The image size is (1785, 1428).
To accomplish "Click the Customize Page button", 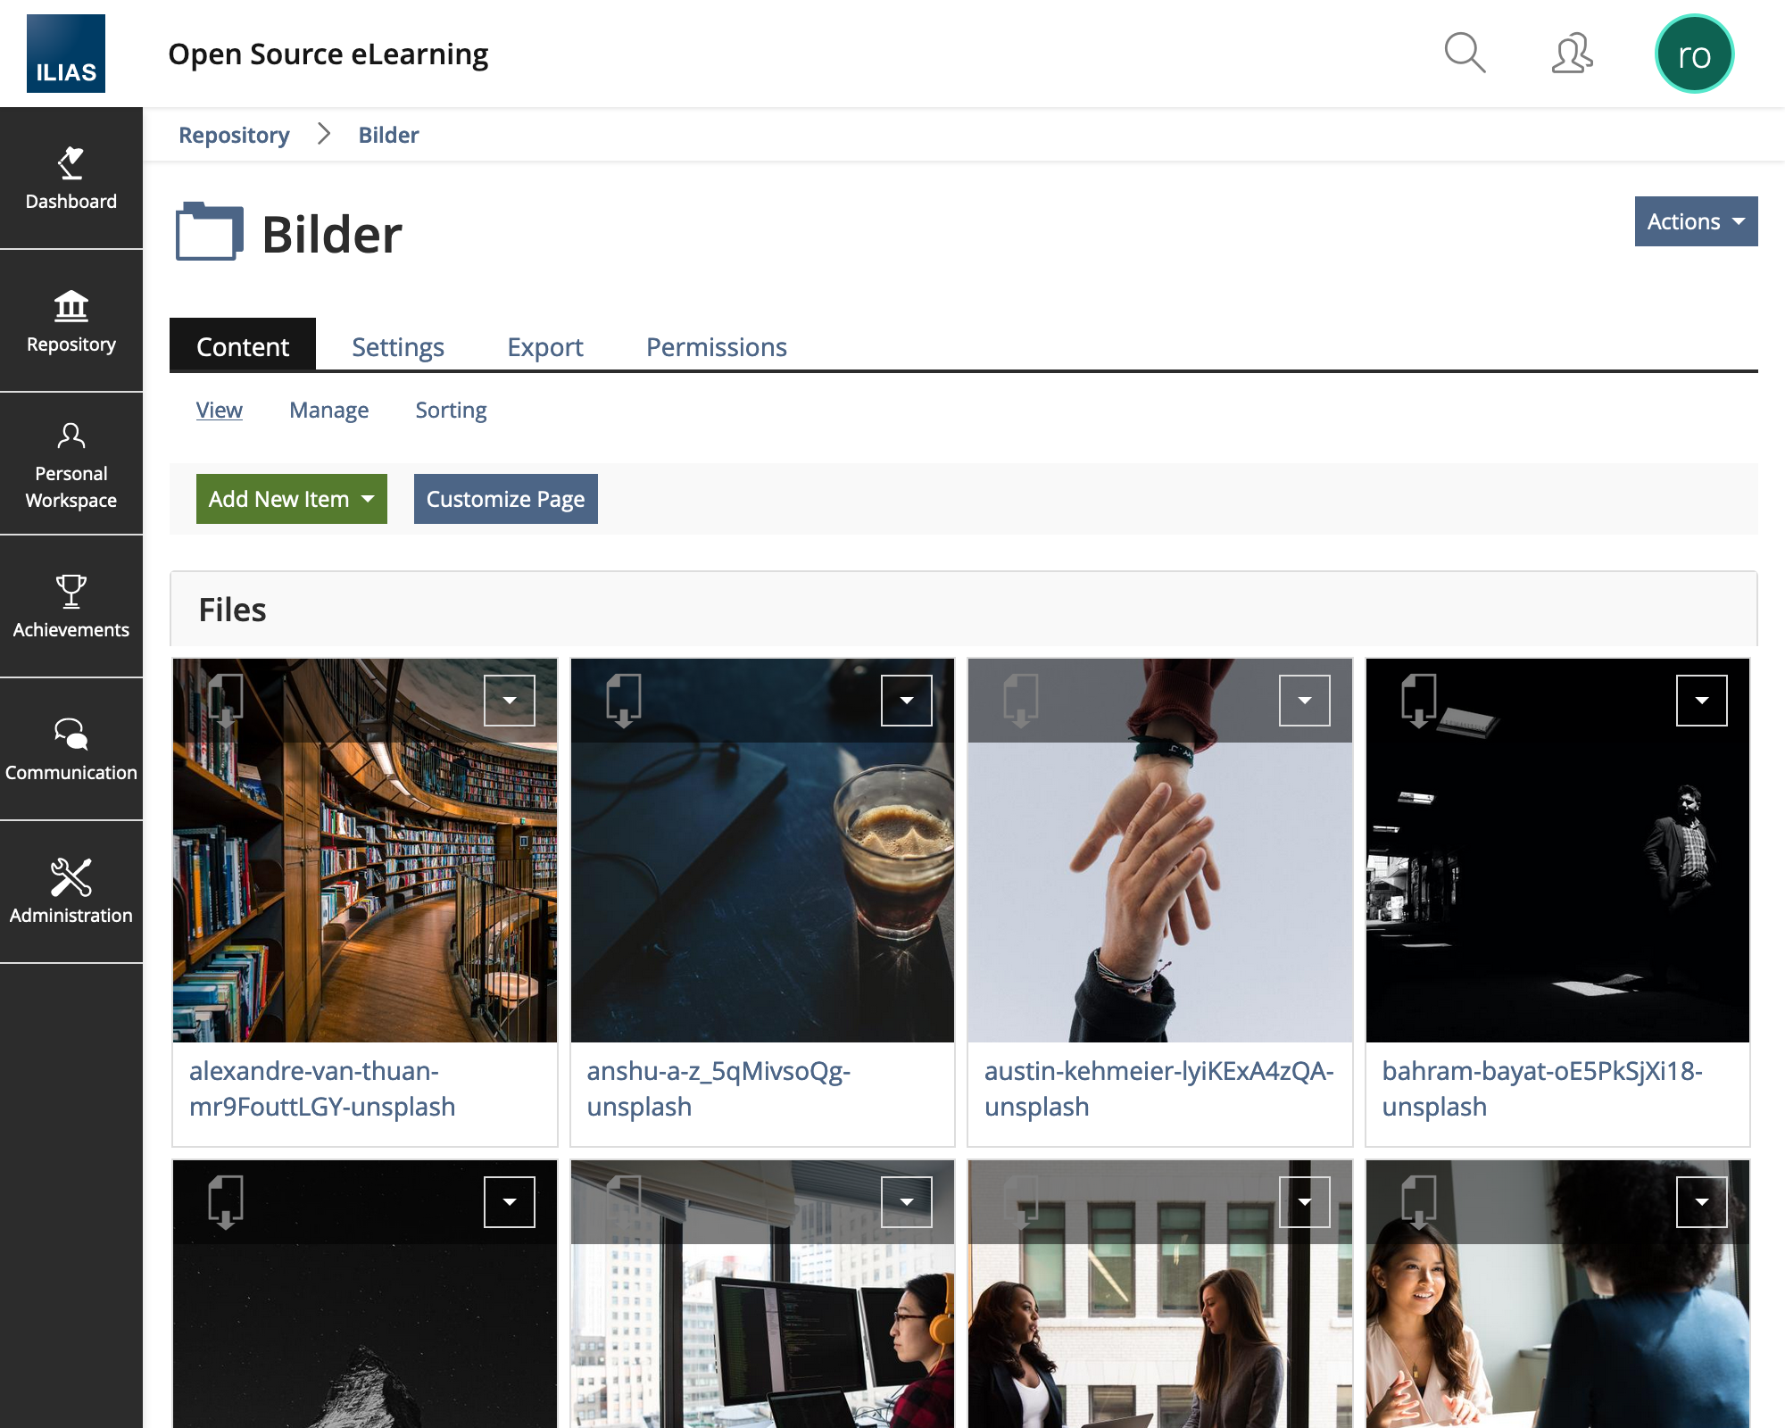I will pyautogui.click(x=505, y=499).
